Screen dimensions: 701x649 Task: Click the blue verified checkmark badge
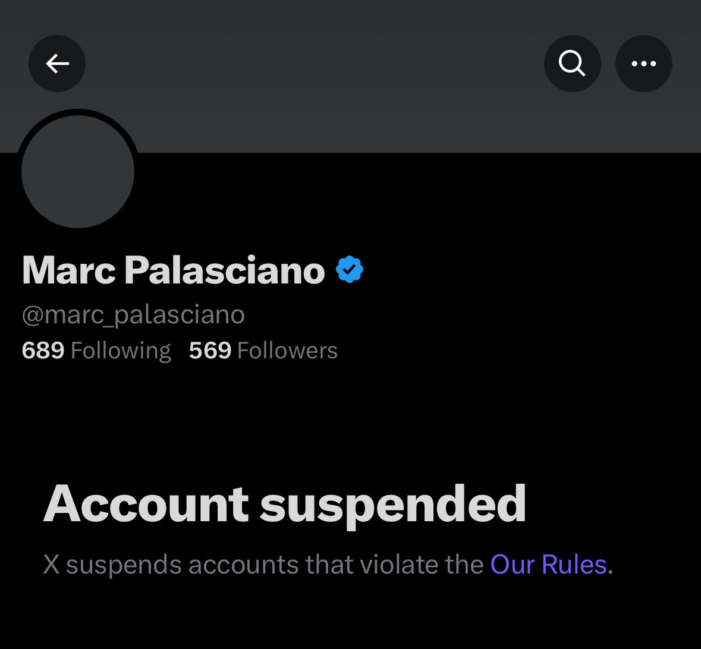click(x=350, y=270)
